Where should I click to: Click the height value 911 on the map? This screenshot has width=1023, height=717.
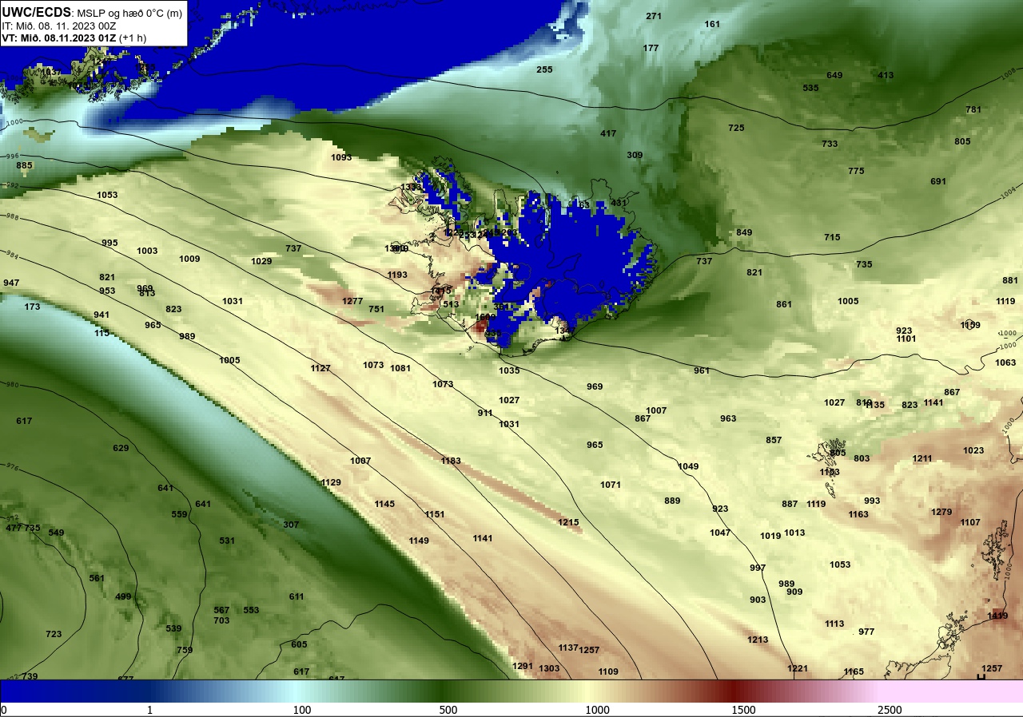485,413
